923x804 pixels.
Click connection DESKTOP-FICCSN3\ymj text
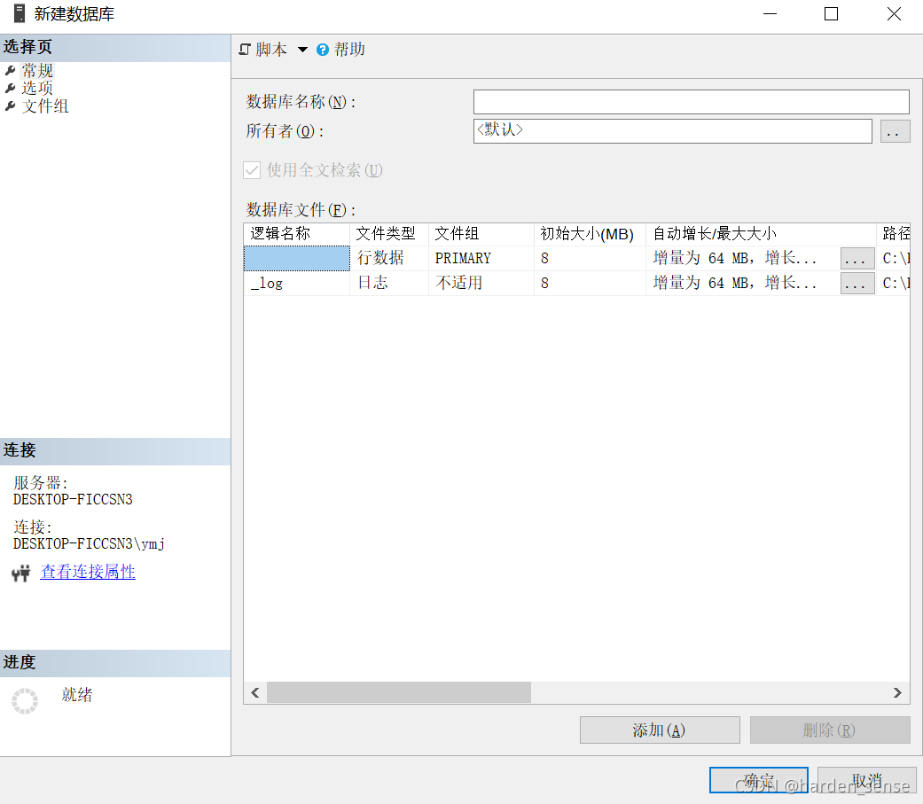(x=89, y=544)
